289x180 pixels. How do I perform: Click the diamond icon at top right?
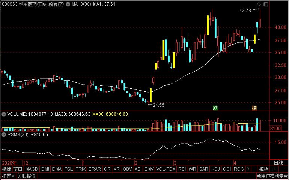(x=259, y=4)
